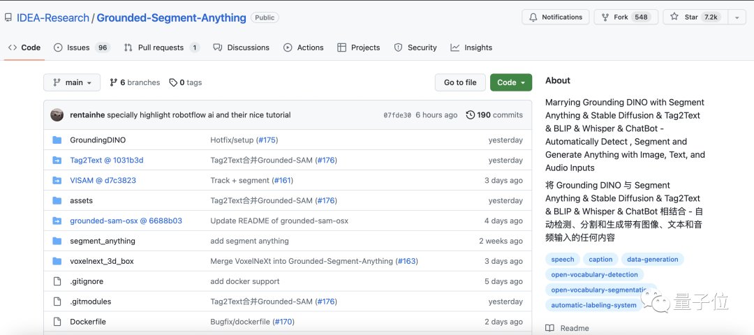754x335 pixels.
Task: View the 6 branches link
Action: 135,82
